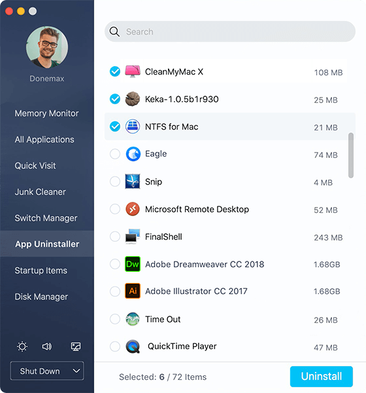
Task: Click the Time Out app icon
Action: coord(133,319)
